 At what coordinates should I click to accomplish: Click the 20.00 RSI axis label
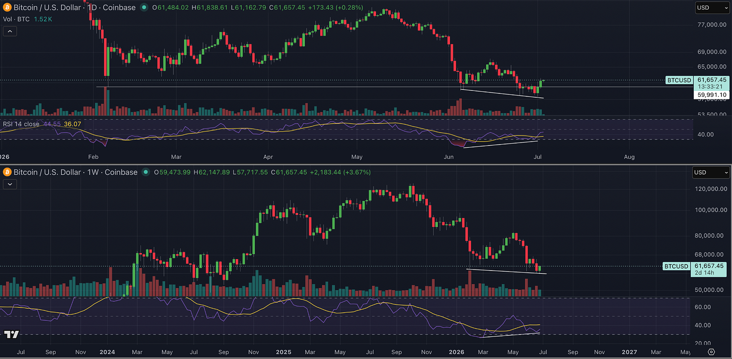pyautogui.click(x=703, y=343)
